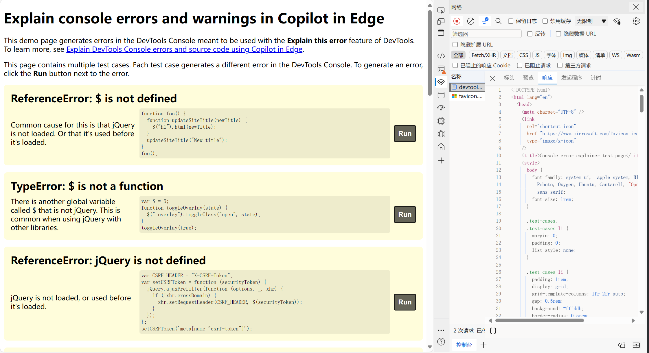Image resolution: width=649 pixels, height=353 pixels.
Task: Enable the 禁用缓存 checkbox
Action: click(545, 21)
